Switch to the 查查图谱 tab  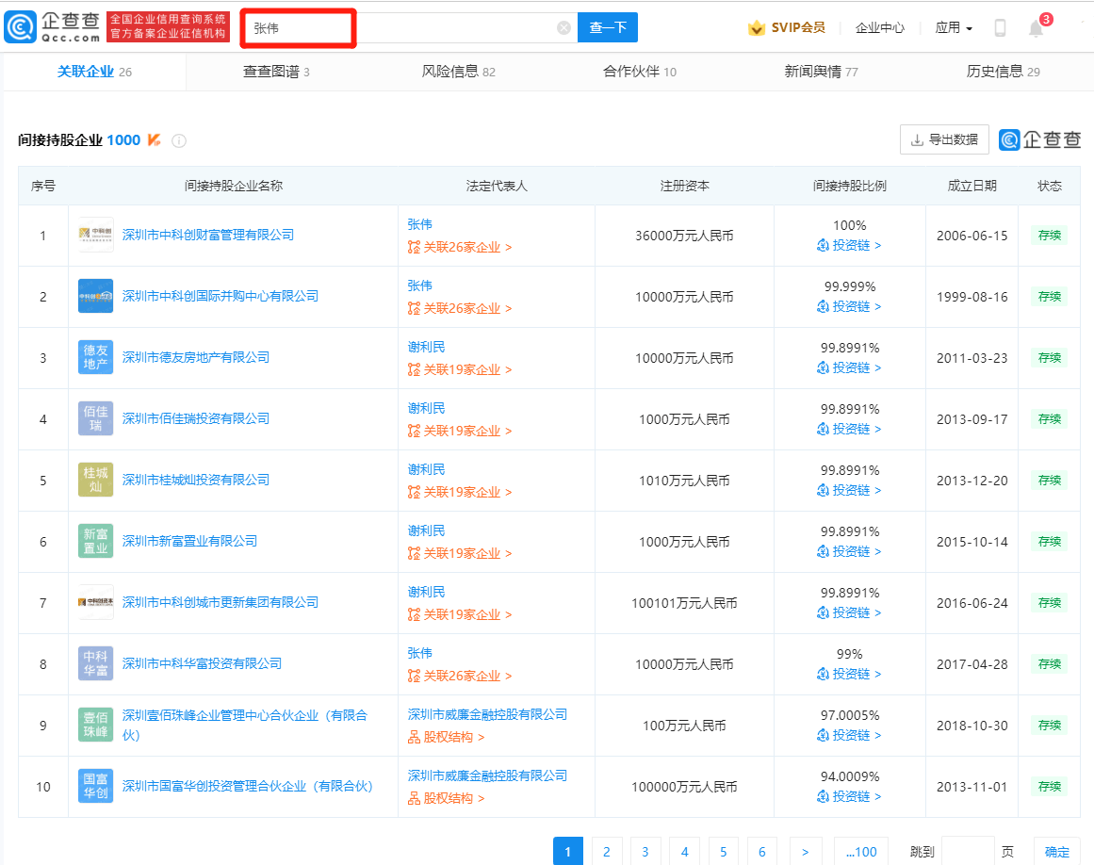tap(276, 72)
